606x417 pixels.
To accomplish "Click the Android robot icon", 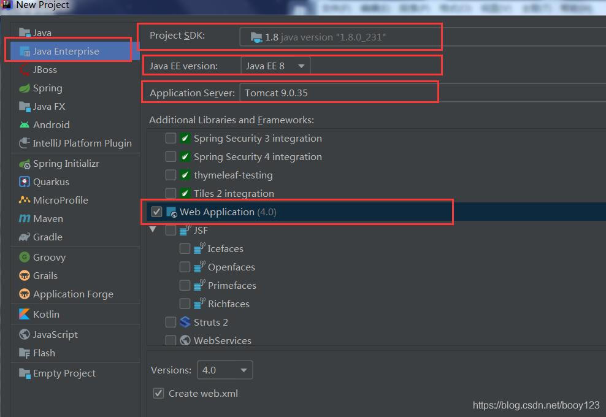I will pyautogui.click(x=25, y=125).
